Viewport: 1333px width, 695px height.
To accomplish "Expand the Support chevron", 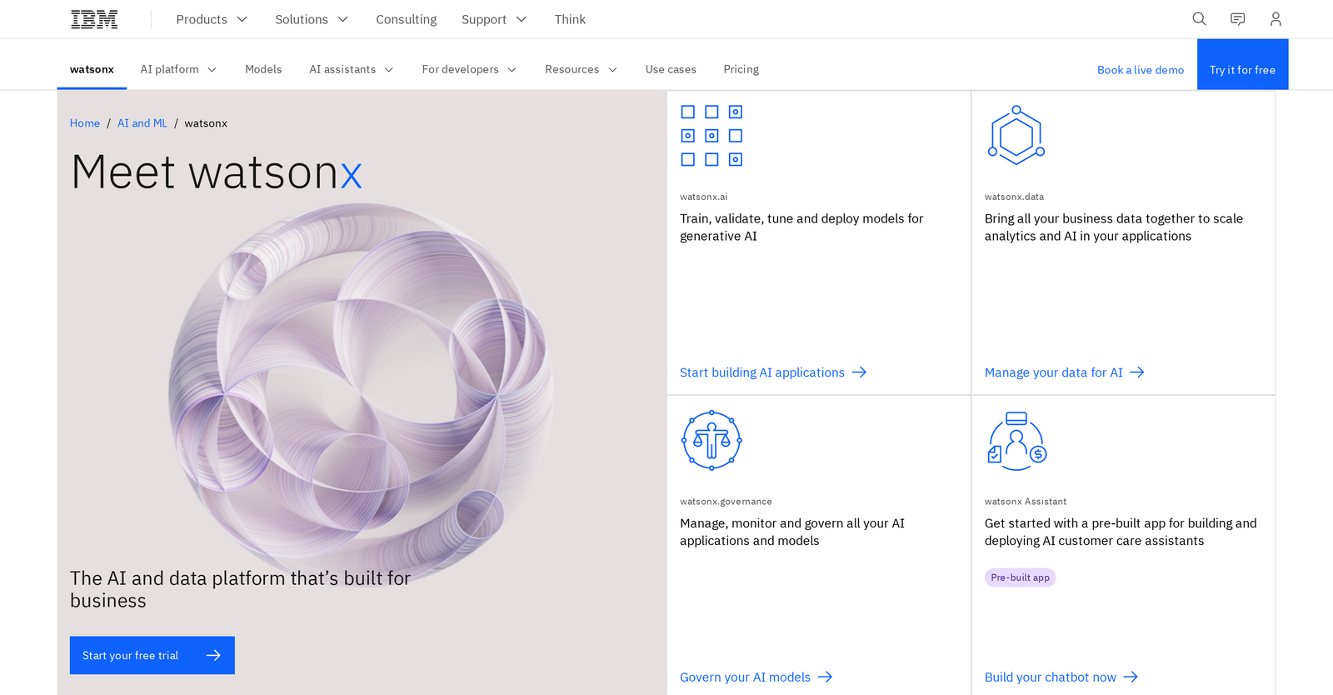I will pyautogui.click(x=522, y=19).
